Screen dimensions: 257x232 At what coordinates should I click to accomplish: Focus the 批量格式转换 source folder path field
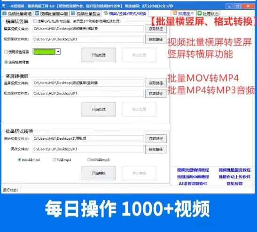coord(88,138)
